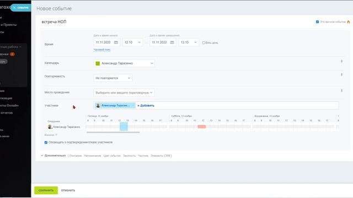The image size is (353, 198).
Task: Click the planner horizontal scrollbar
Action: tap(113, 132)
